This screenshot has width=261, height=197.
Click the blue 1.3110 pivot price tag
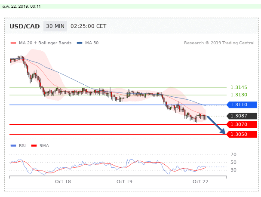point(242,105)
